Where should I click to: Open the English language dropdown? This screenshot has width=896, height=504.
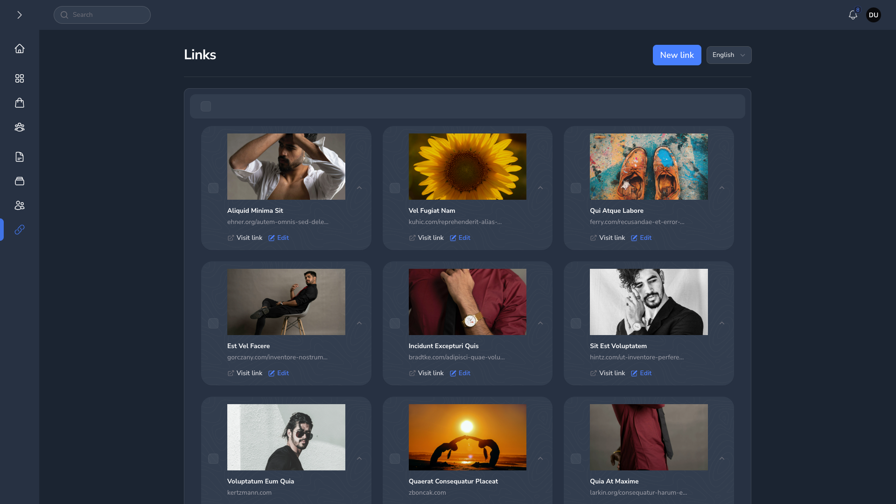728,55
